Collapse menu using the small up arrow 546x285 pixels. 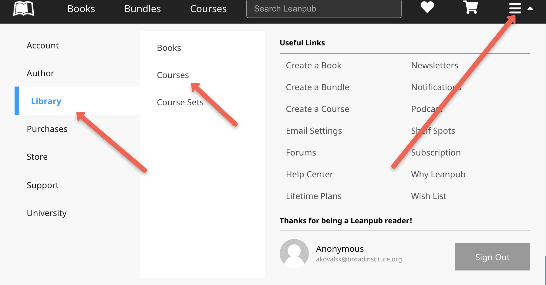click(530, 8)
